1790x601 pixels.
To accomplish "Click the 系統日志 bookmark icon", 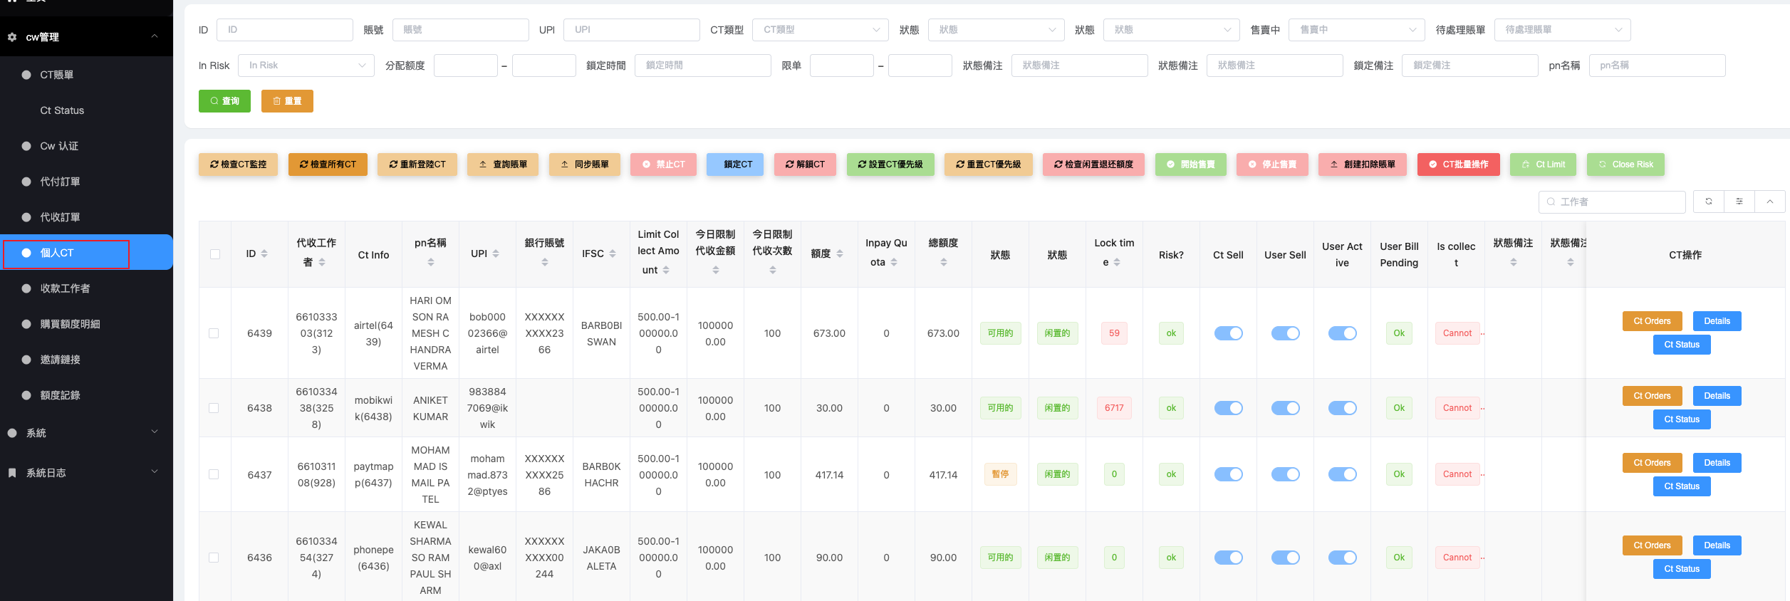I will click(12, 473).
